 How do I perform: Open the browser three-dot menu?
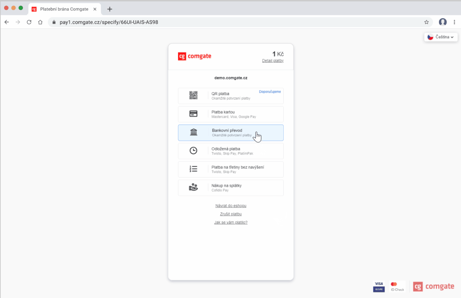(x=454, y=22)
